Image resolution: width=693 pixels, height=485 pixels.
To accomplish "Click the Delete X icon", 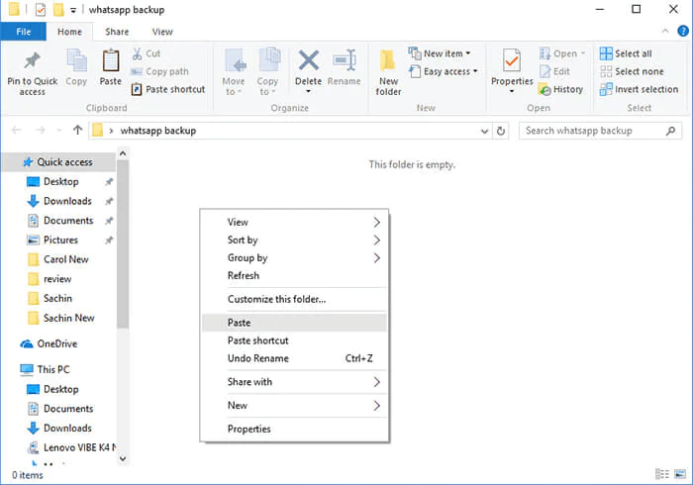I will 309,60.
